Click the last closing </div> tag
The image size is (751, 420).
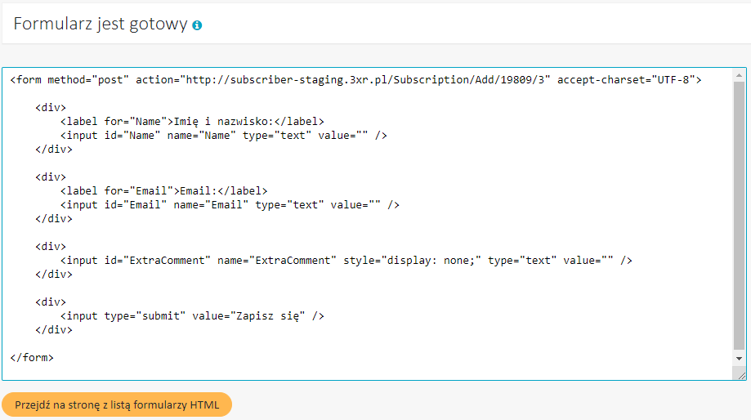pyautogui.click(x=54, y=330)
